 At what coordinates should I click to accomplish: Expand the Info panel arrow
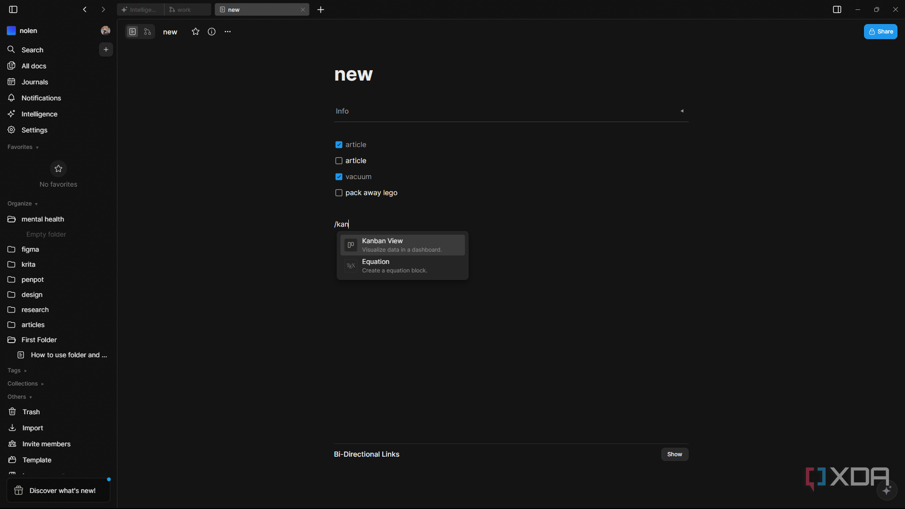coord(682,111)
